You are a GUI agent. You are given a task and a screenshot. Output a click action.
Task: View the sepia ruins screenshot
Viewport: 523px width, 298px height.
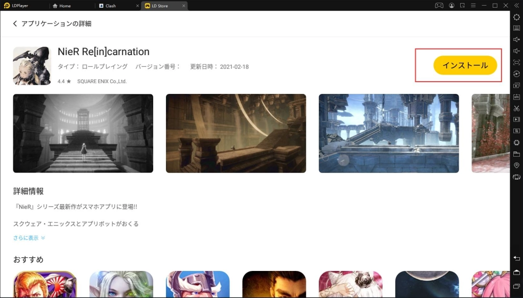point(236,133)
